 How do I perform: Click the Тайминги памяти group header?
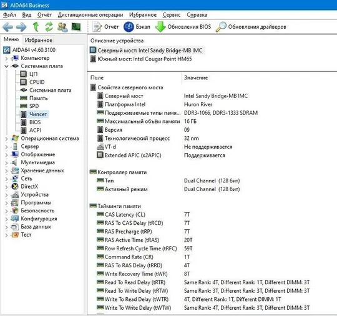click(119, 206)
